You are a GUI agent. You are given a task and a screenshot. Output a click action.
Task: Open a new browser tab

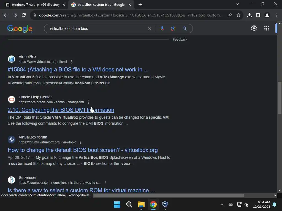coord(140,5)
